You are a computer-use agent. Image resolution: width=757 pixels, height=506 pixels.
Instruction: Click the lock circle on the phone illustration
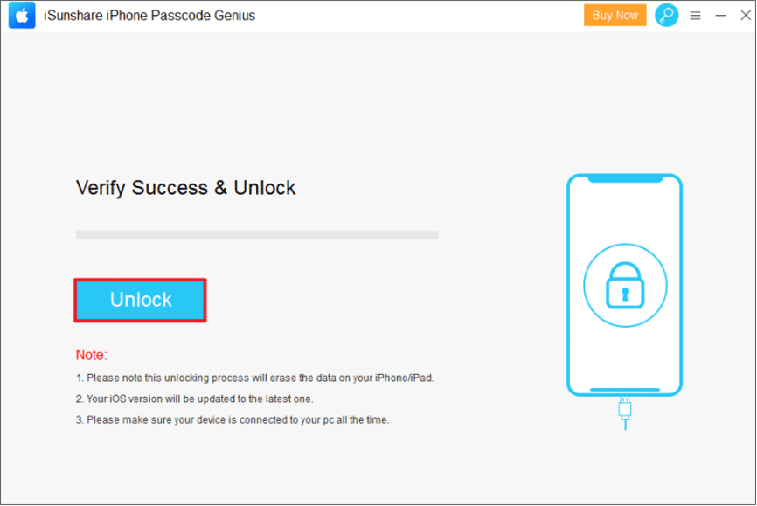click(624, 286)
